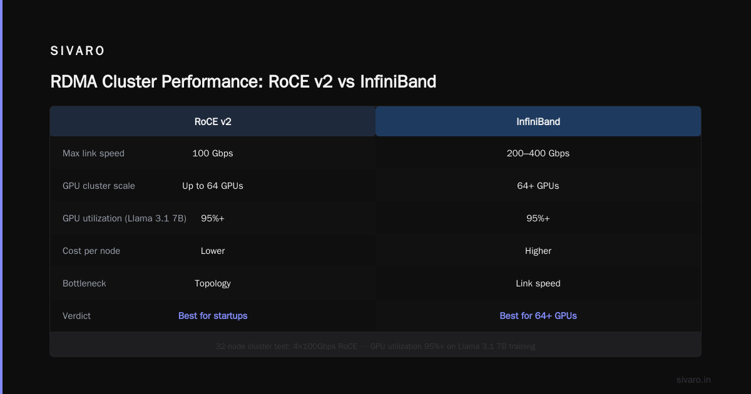This screenshot has height=394, width=751.
Task: Select the InfiniBand column header
Action: click(x=538, y=121)
